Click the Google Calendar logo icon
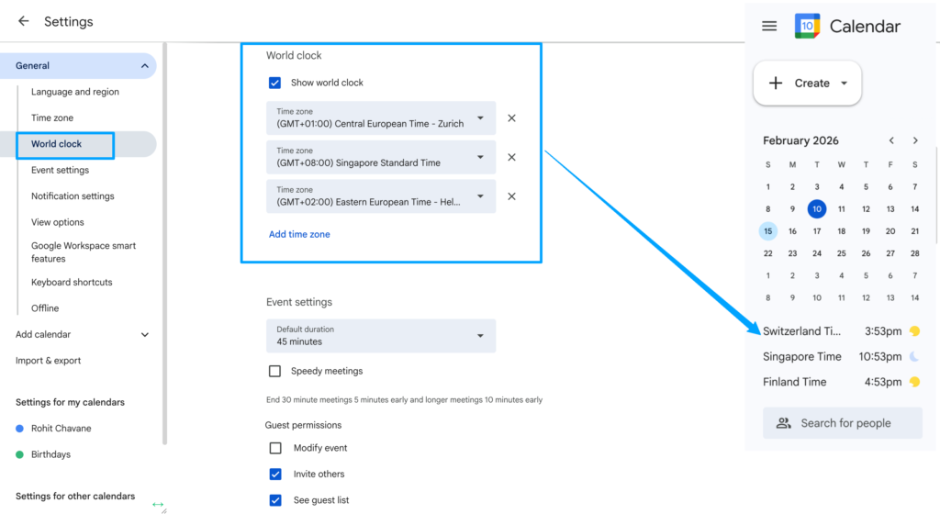Viewport: 940px width, 514px height. pyautogui.click(x=807, y=27)
